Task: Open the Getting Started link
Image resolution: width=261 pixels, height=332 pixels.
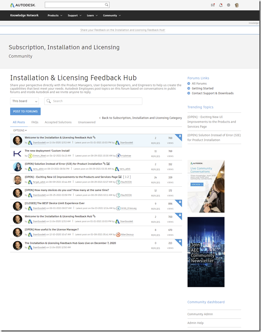Action: [203, 88]
